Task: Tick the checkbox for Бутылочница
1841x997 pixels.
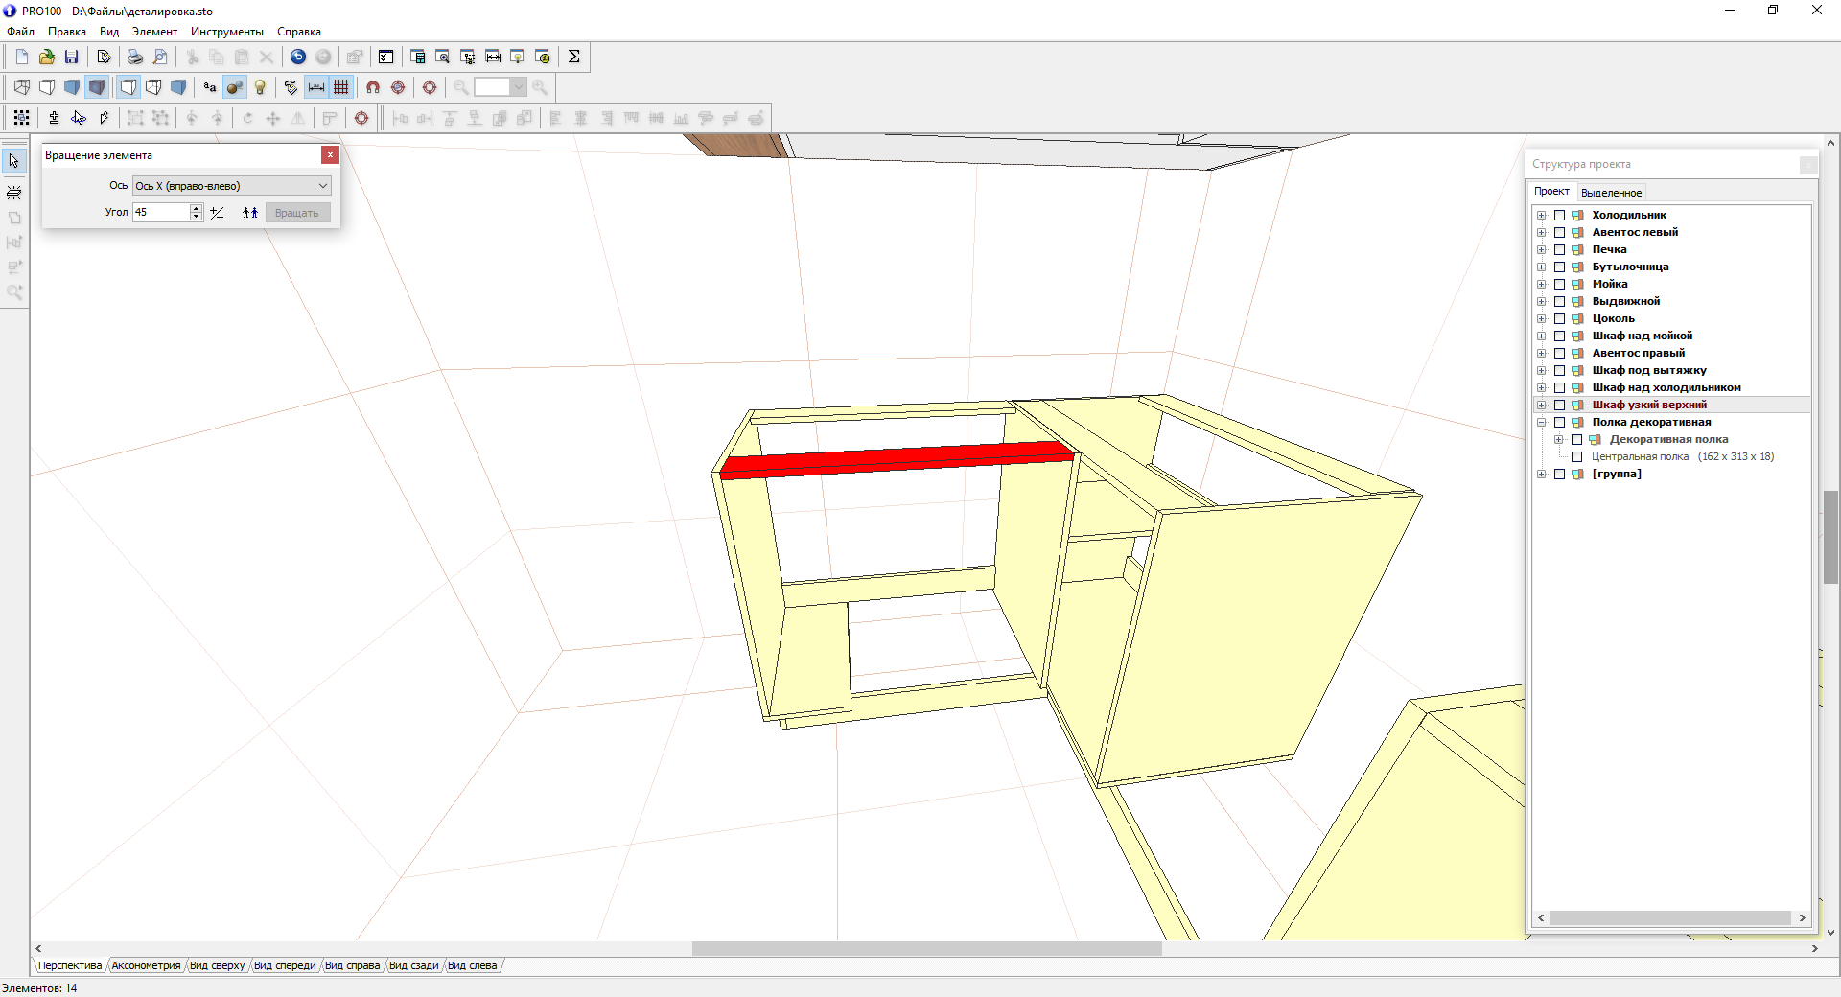Action: 1560,267
